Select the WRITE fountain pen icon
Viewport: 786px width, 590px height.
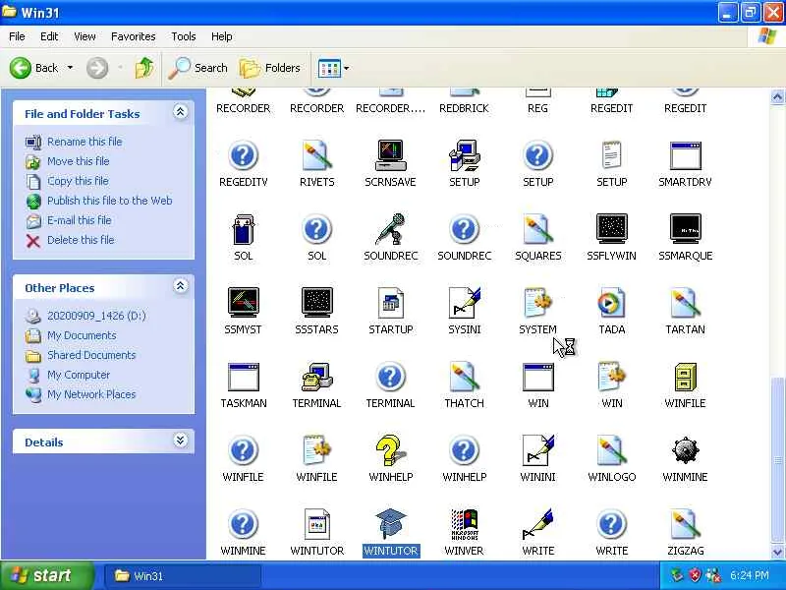(537, 524)
